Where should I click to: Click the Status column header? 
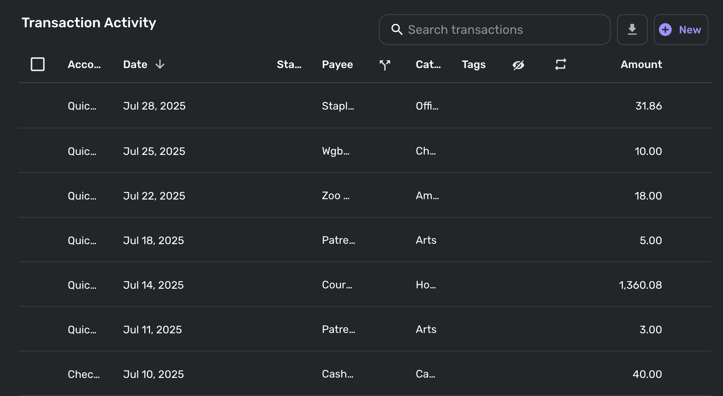(289, 64)
